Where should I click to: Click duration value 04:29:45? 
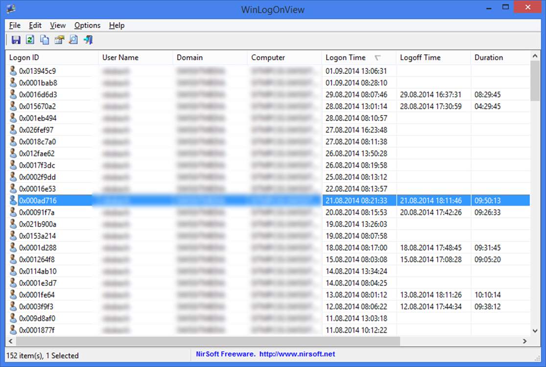488,107
